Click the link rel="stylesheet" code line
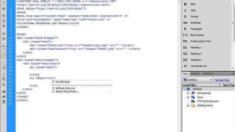The width and height of the screenshot is (235, 132). tap(63, 19)
